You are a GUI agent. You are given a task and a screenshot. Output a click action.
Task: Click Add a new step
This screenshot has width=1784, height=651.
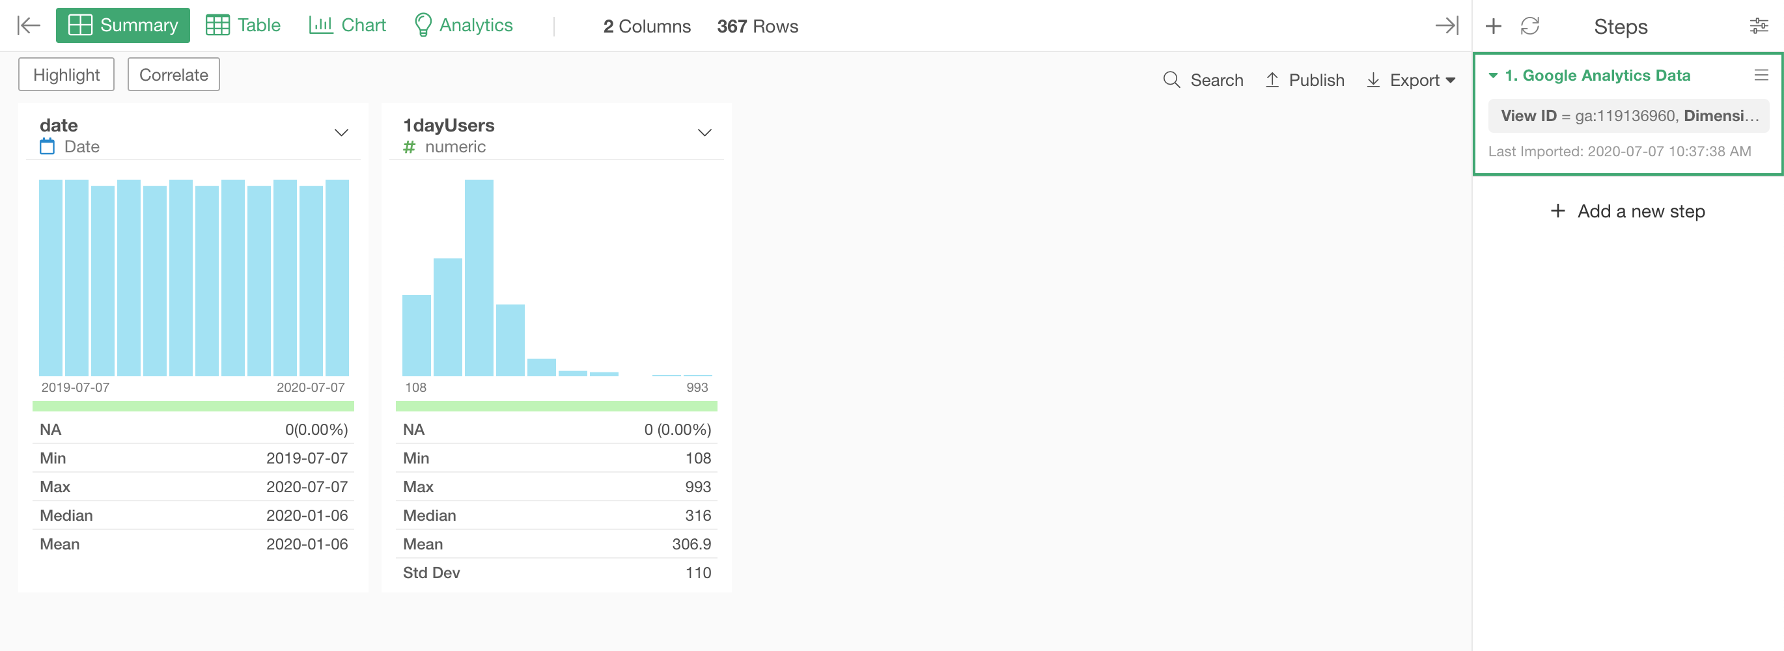coord(1628,211)
